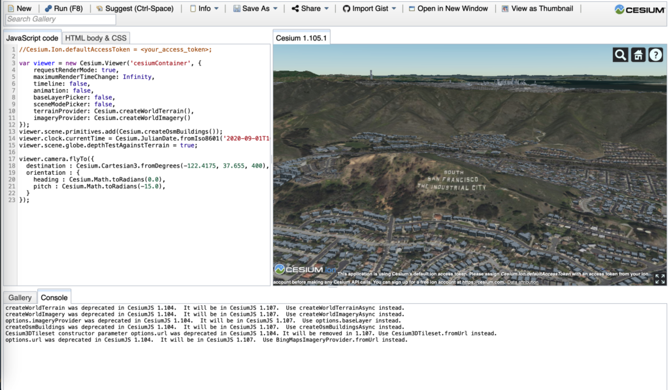
Task: Click the home view icon in the viewer
Action: click(638, 55)
